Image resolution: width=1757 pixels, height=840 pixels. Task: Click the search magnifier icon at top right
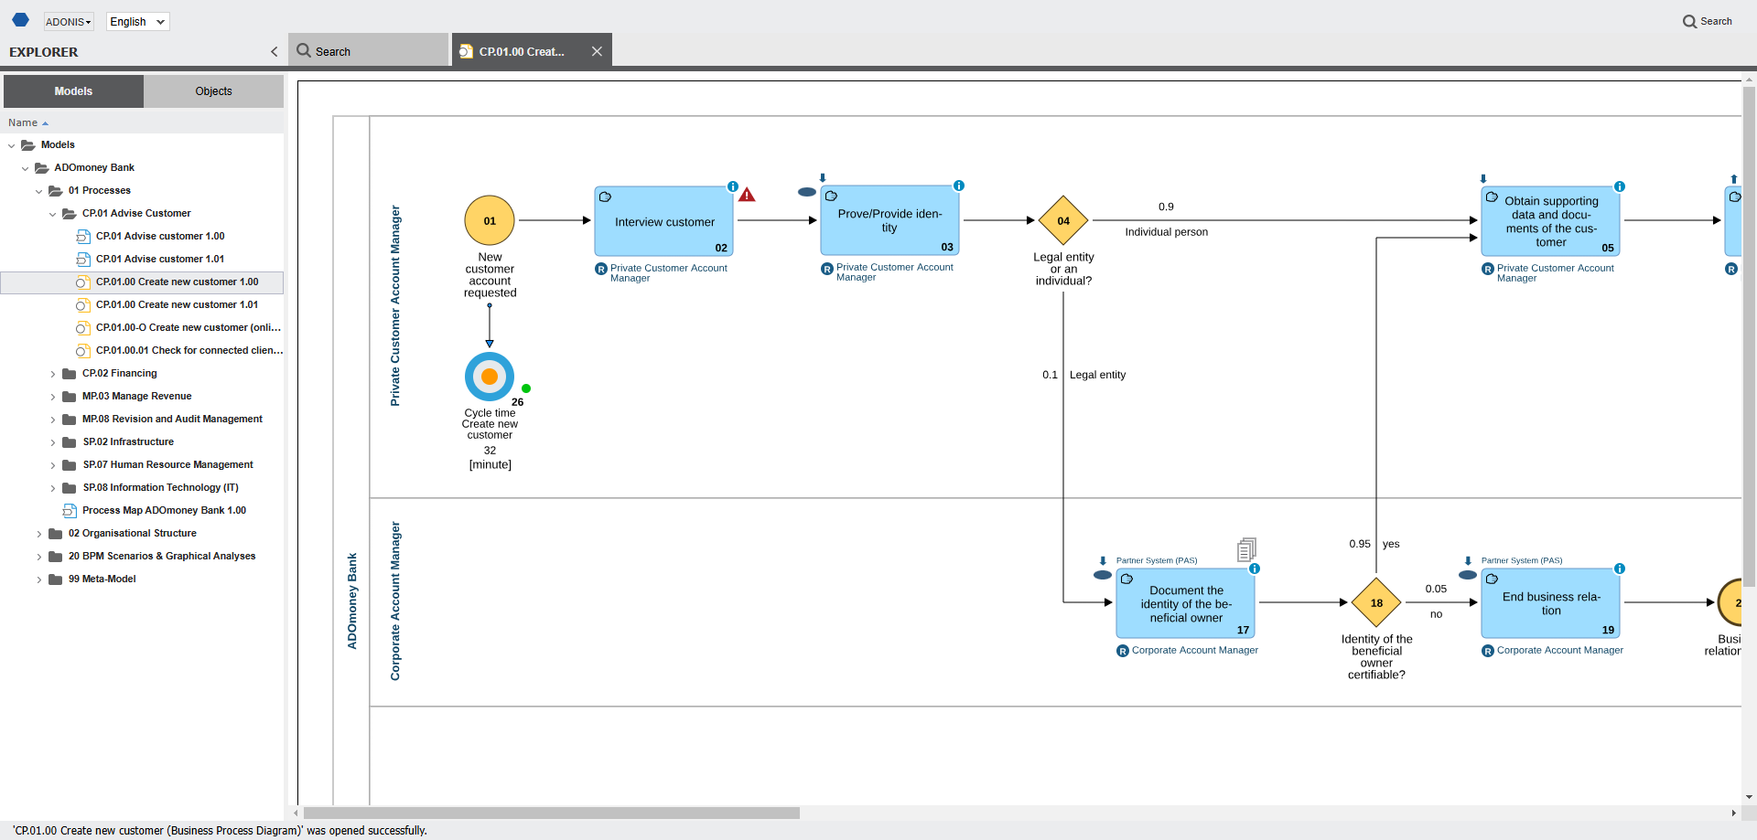tap(1689, 21)
